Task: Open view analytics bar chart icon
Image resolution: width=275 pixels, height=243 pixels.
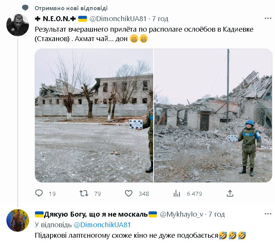Action: tap(177, 194)
